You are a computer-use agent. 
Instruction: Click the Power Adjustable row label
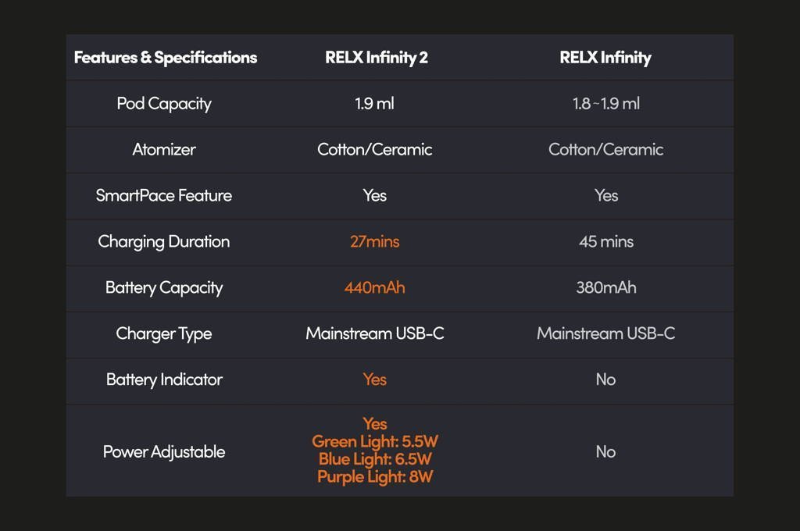click(x=164, y=452)
